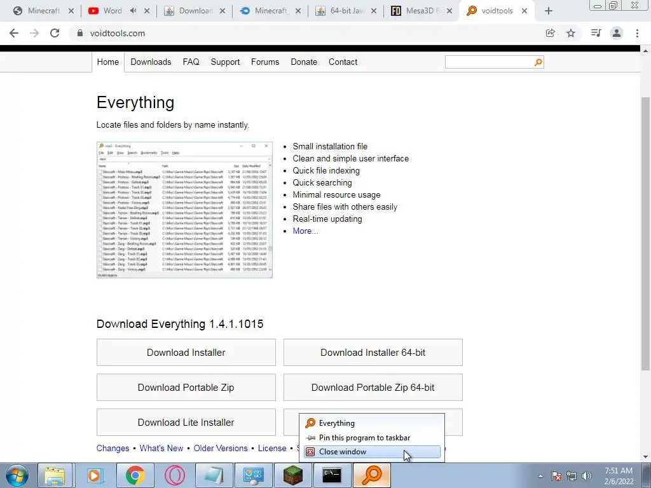Screen dimensions: 651x488
Task: Launch Windows Media Player from taskbar
Action: pyautogui.click(x=95, y=475)
